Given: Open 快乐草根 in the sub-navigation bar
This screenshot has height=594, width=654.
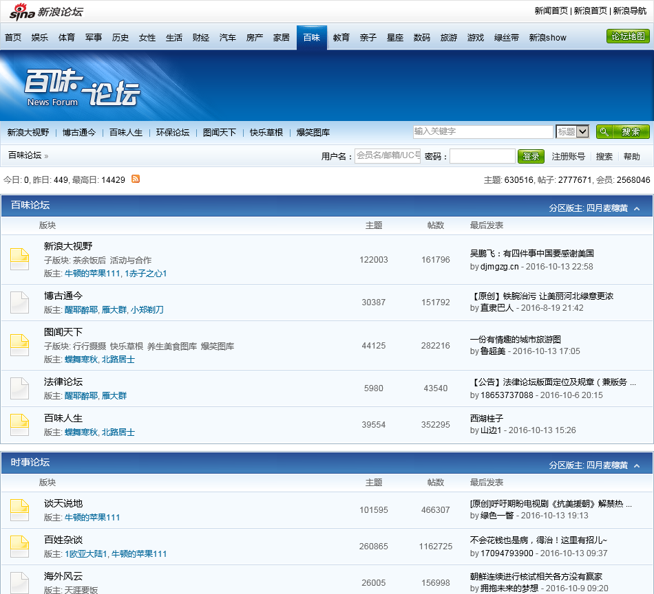Looking at the screenshot, I should [266, 133].
